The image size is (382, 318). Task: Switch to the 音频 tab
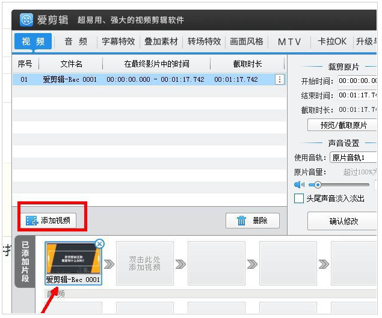[x=76, y=41]
